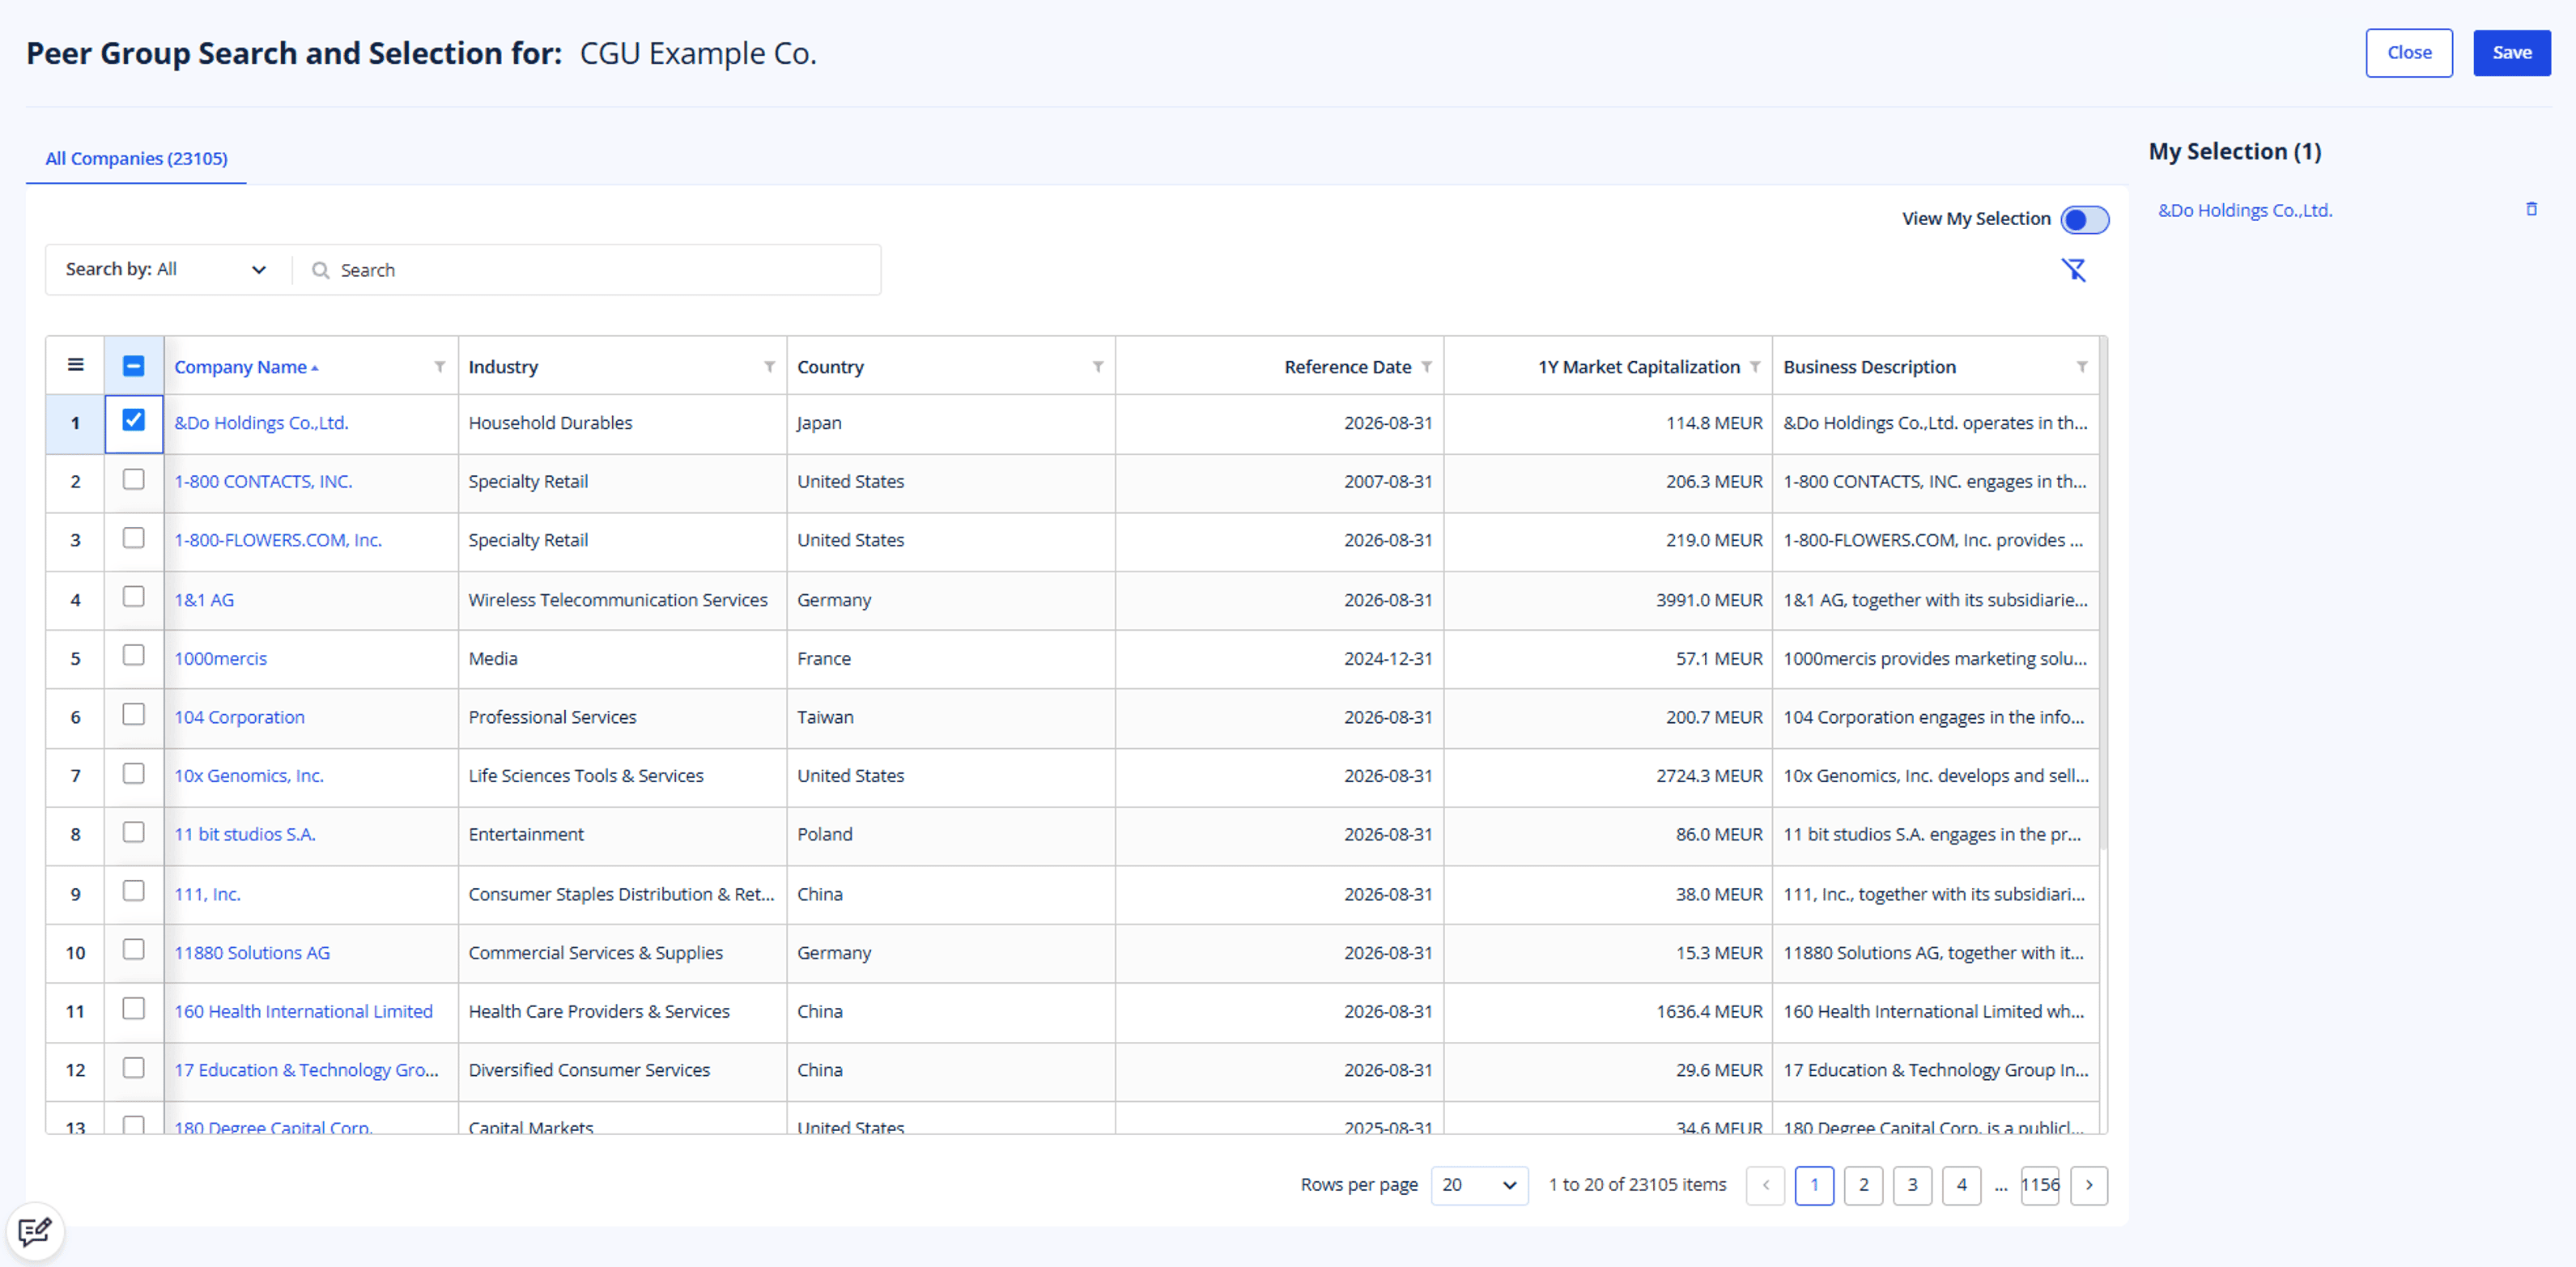Sort by Industry column header
Image resolution: width=2576 pixels, height=1267 pixels.
click(503, 367)
